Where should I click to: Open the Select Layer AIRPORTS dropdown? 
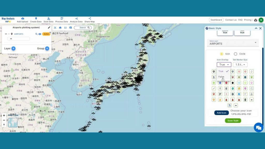pos(233,43)
